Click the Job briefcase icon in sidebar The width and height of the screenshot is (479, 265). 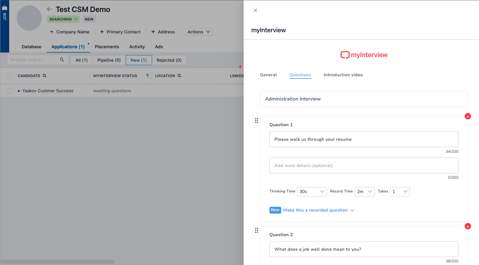click(5, 8)
